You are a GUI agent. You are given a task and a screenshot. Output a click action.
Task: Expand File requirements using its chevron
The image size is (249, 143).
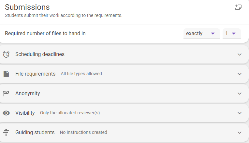(x=240, y=74)
